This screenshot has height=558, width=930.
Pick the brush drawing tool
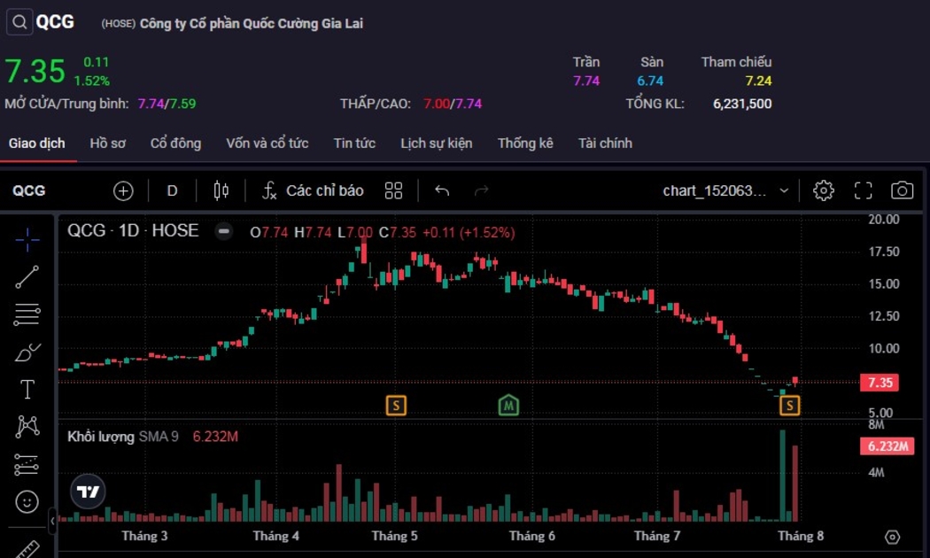pyautogui.click(x=27, y=353)
